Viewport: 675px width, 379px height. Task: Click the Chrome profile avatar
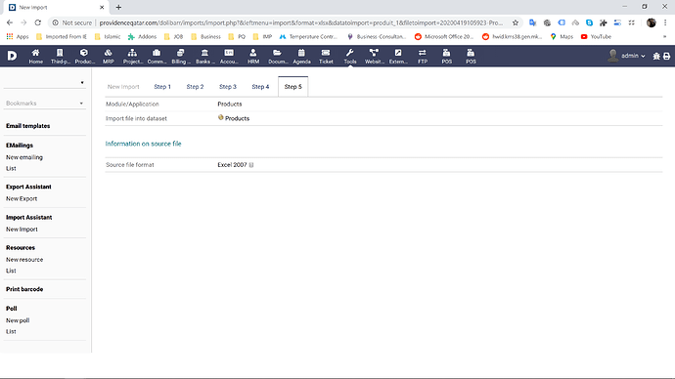tap(651, 22)
